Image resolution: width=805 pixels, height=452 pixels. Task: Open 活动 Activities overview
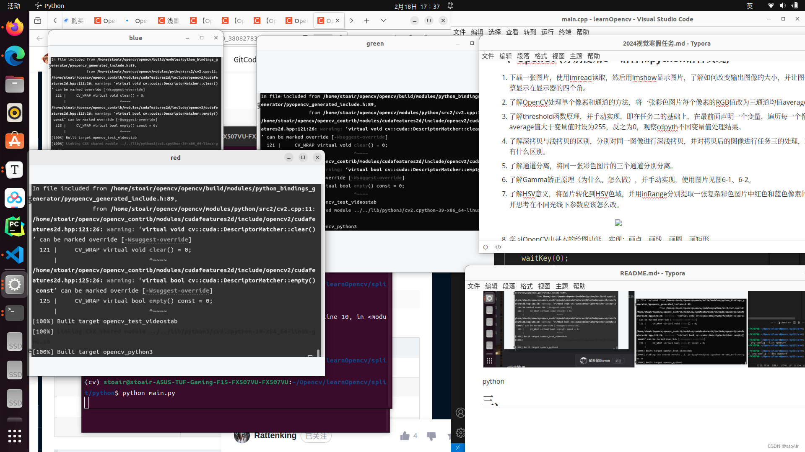[x=14, y=6]
